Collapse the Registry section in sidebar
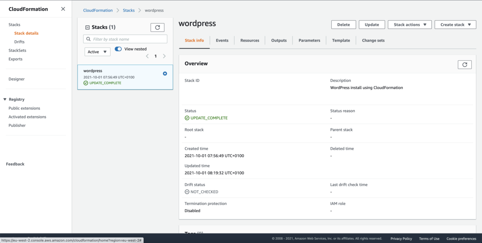Image resolution: width=482 pixels, height=243 pixels. (x=5, y=99)
